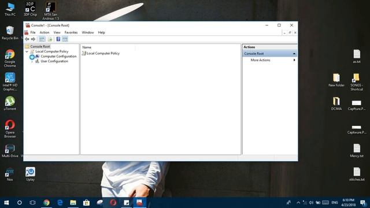
Task: Open File Explorer from the taskbar
Action: (x=73, y=203)
